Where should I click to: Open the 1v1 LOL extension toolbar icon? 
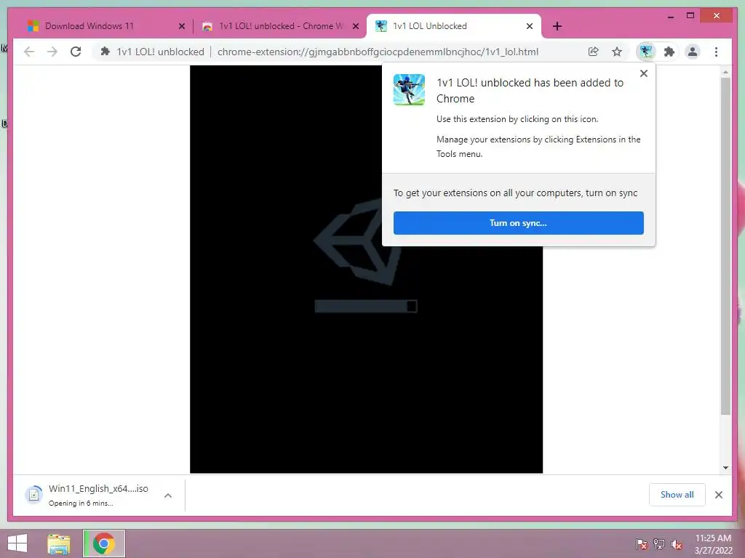(x=646, y=52)
